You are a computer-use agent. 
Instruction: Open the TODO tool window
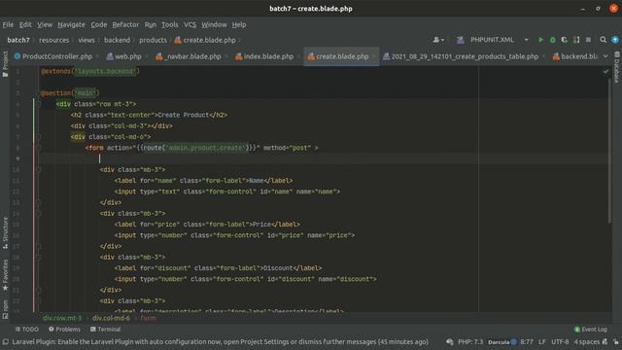coord(26,330)
